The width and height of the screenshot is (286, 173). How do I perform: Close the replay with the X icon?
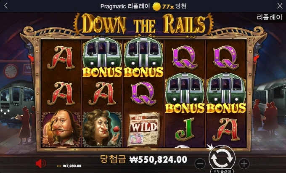click(280, 6)
